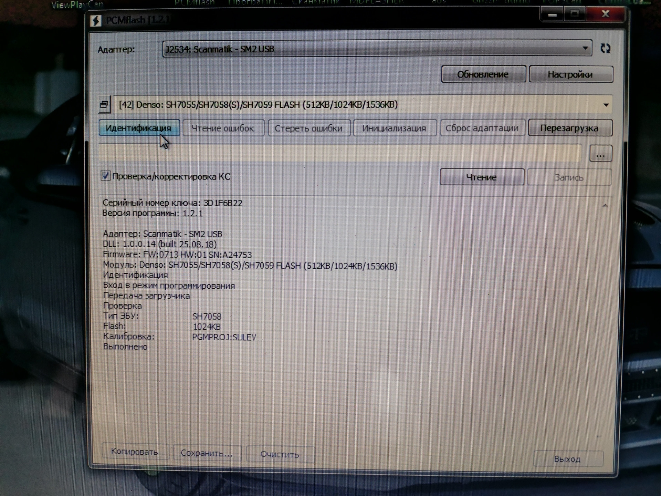Click into the file path field
Image resolution: width=661 pixels, height=496 pixels.
(340, 153)
